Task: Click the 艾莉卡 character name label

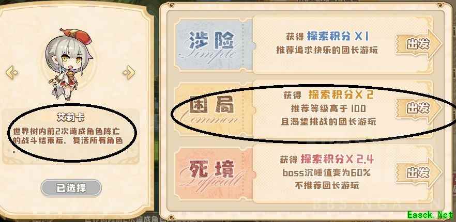Action: coord(71,117)
